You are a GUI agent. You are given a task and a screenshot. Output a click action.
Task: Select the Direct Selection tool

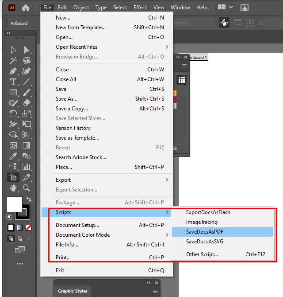(x=27, y=50)
